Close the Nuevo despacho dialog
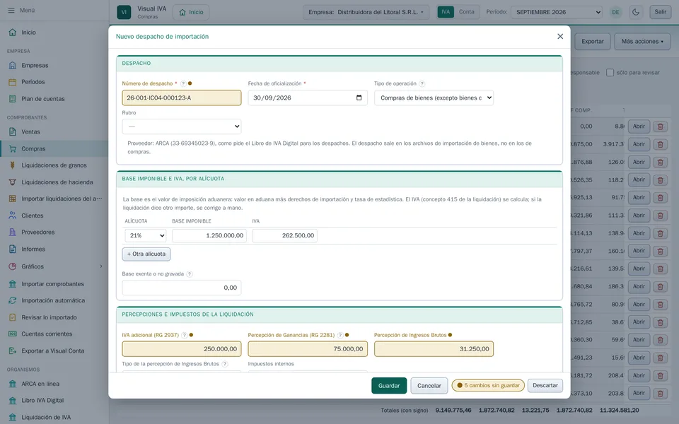The height and width of the screenshot is (424, 679). [x=560, y=36]
